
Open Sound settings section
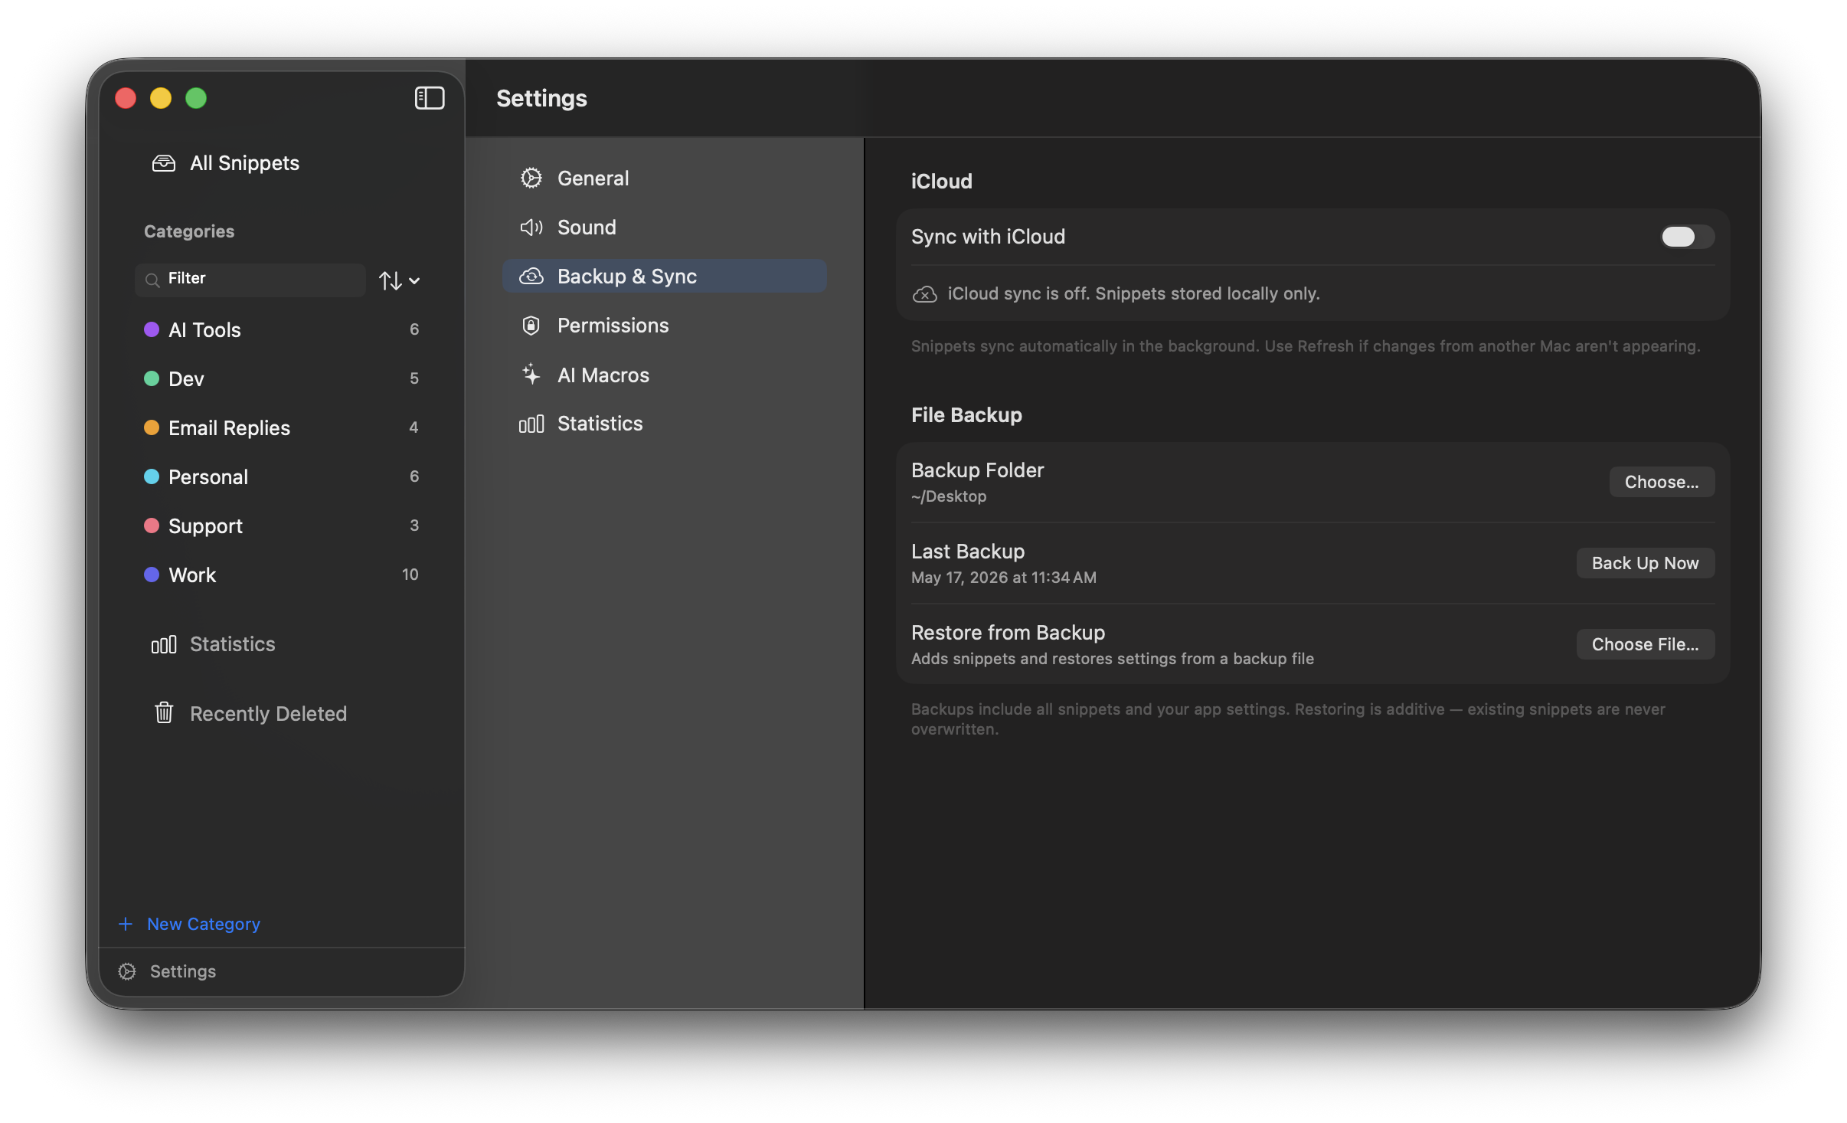(664, 228)
